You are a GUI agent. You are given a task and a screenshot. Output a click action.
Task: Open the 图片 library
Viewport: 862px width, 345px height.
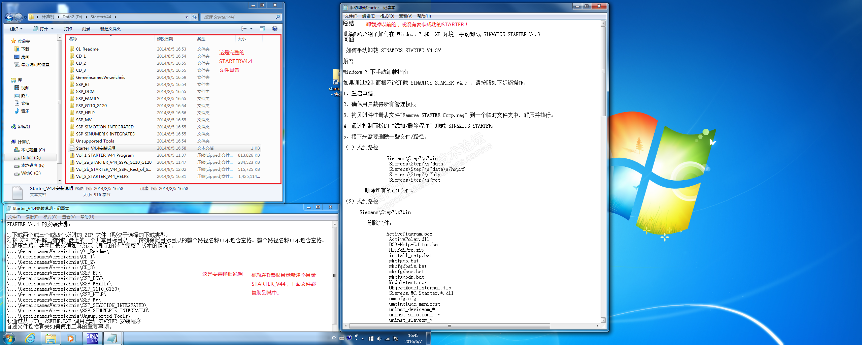(x=25, y=95)
